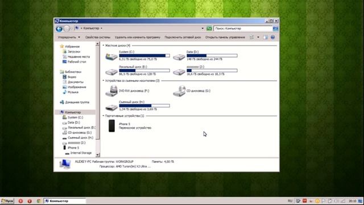
Task: Select Локальный диск (B:) in main pane
Action: (x=138, y=71)
